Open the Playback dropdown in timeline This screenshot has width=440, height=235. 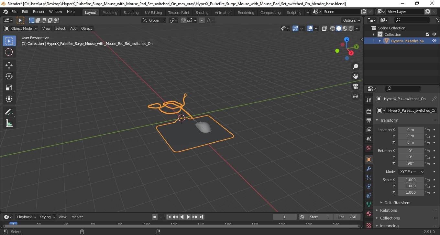[27, 217]
